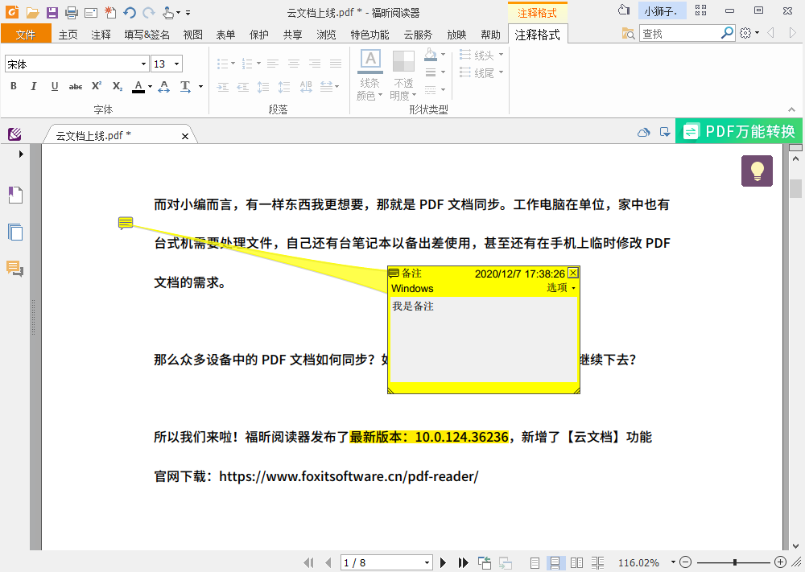Click the zoom in plus button

[x=780, y=562]
